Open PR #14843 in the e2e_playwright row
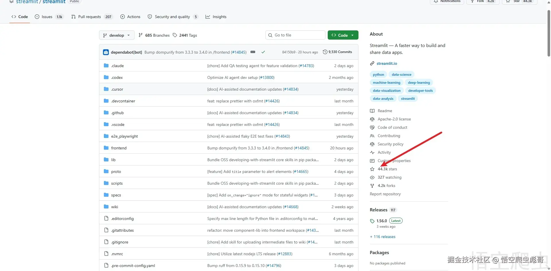Image resolution: width=551 pixels, height=271 pixels. 282,136
